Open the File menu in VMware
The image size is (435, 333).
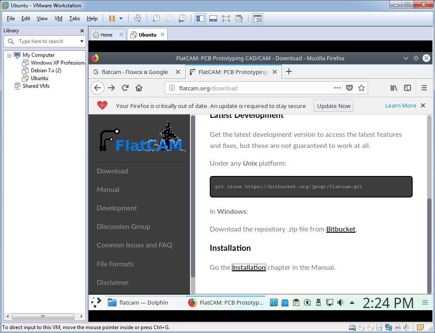coord(11,18)
